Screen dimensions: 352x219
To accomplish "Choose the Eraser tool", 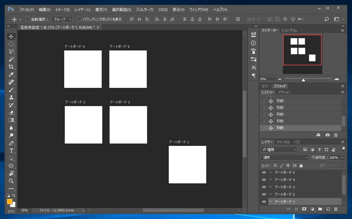I will click(11, 112).
